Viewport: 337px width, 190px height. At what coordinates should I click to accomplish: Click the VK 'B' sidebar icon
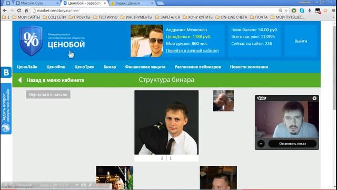click(6, 72)
